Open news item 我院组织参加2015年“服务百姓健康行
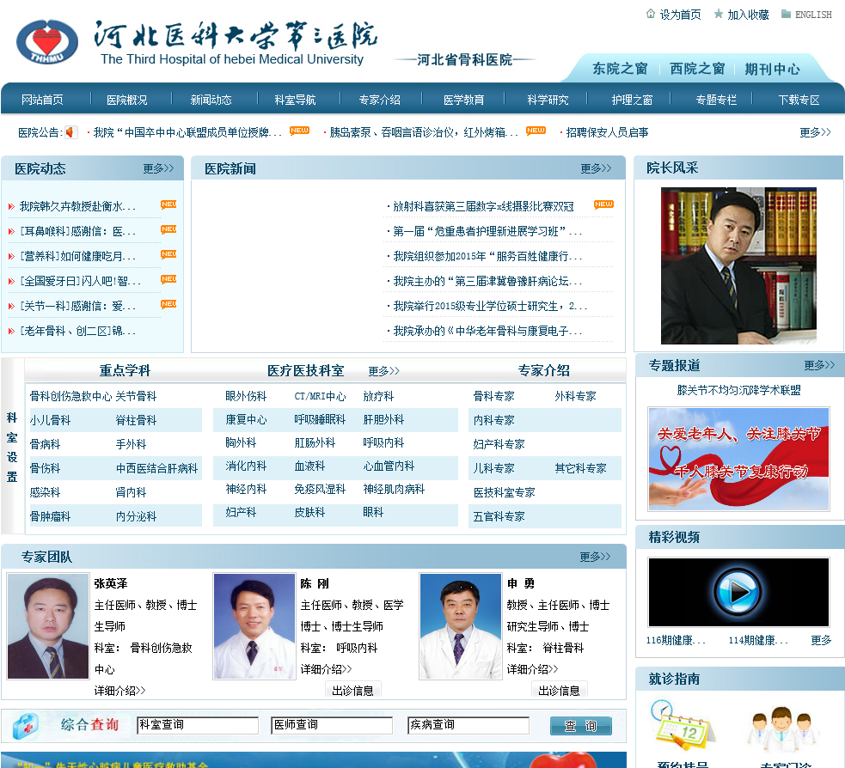Image resolution: width=845 pixels, height=768 pixels. coord(487,256)
